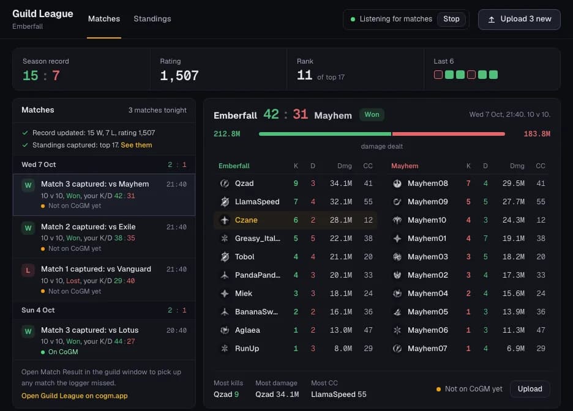This screenshot has height=411, width=573.
Task: Click RunUp's class icon
Action: pyautogui.click(x=225, y=349)
